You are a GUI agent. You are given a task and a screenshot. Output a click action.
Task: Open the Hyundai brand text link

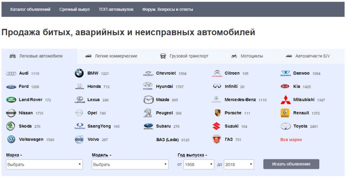pyautogui.click(x=164, y=86)
